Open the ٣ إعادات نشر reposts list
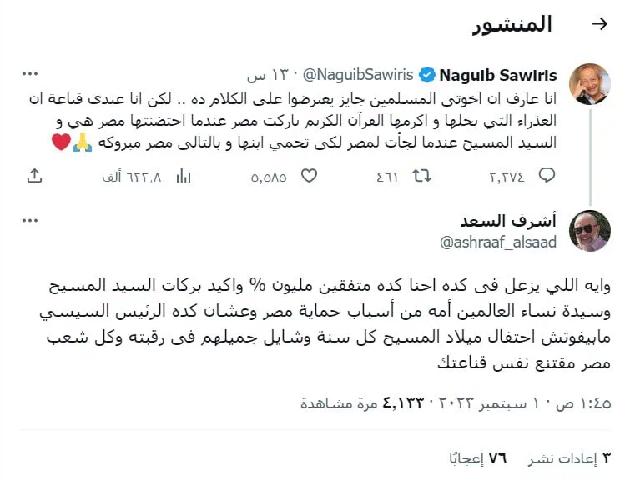The width and height of the screenshot is (625, 480). click(x=569, y=458)
